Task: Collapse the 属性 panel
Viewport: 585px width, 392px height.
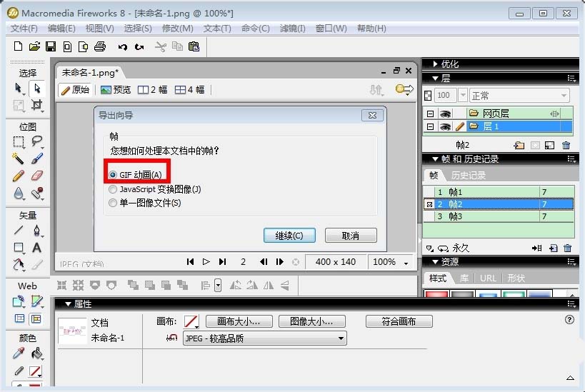Action: pyautogui.click(x=68, y=304)
